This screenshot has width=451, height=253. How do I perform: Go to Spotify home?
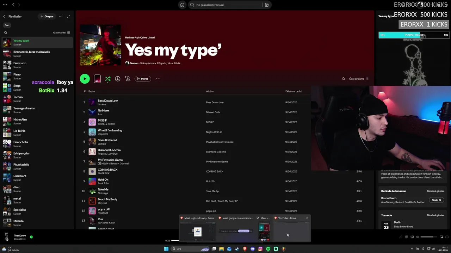(x=182, y=5)
